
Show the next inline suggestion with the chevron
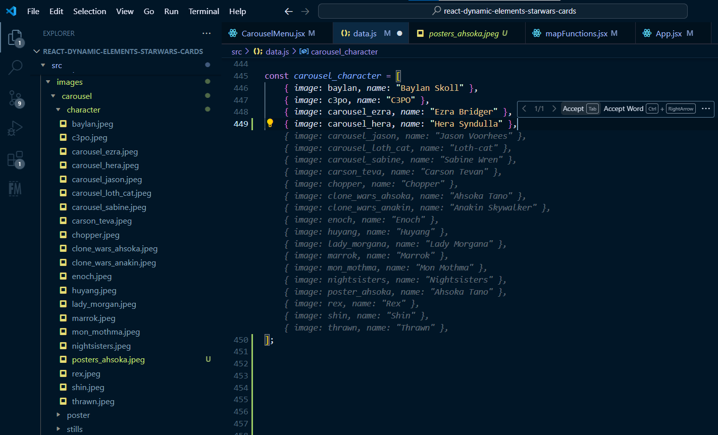[554, 108]
